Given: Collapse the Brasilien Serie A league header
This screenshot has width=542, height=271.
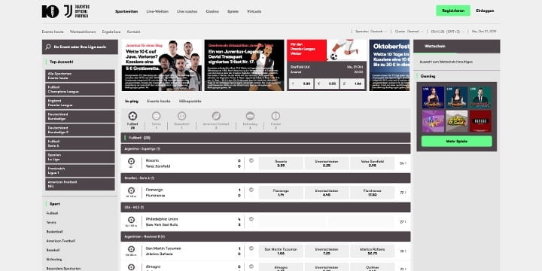Looking at the screenshot, I should (266, 178).
